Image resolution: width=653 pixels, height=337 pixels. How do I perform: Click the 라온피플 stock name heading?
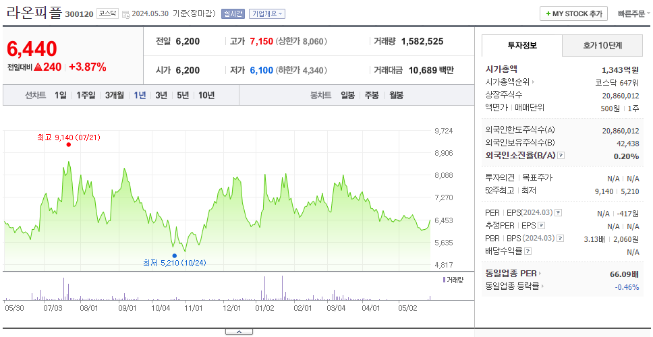34,13
